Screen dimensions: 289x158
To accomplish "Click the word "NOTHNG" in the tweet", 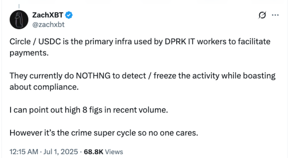I will [x=93, y=76].
